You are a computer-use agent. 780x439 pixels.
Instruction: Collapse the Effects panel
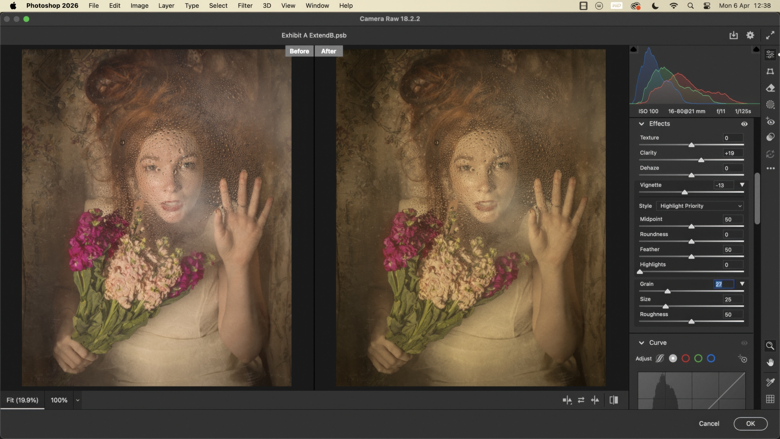[641, 124]
